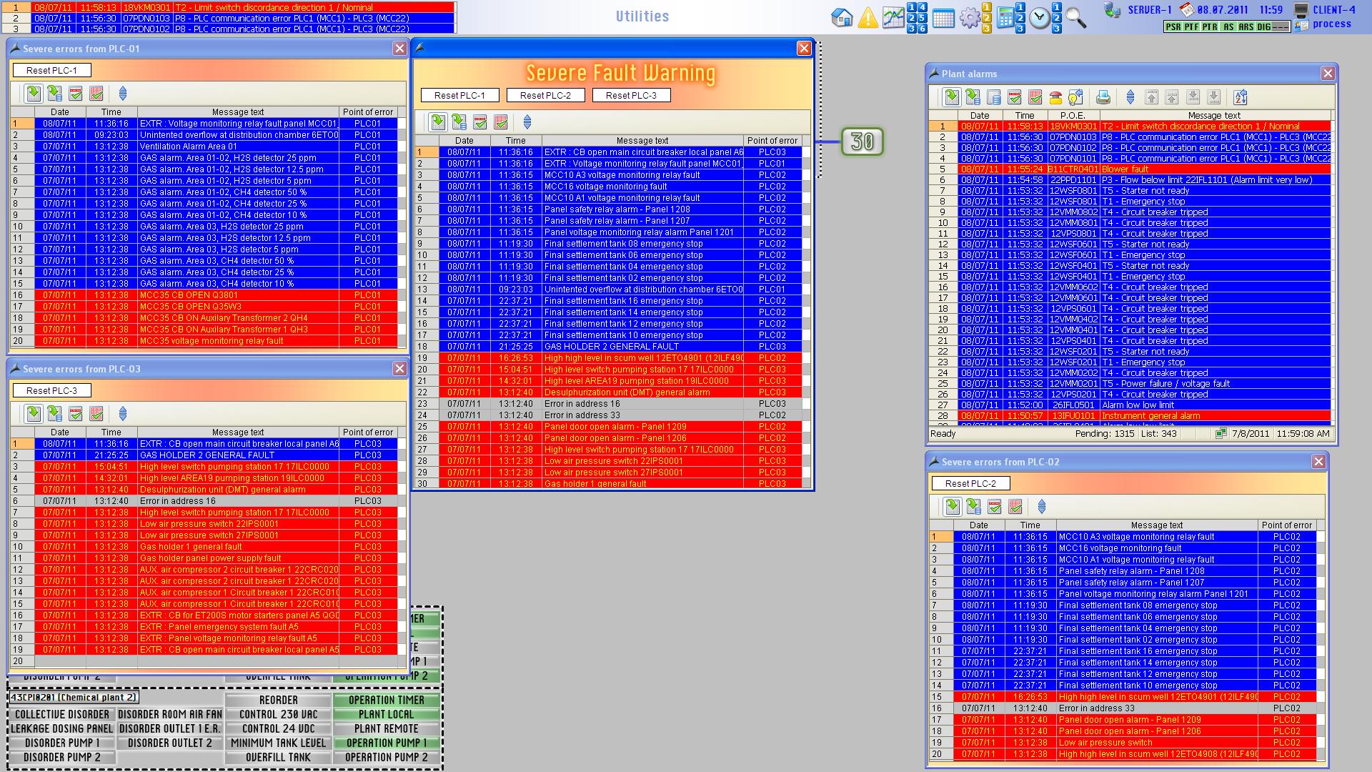
Task: Open the trend chart icon in header
Action: [893, 17]
